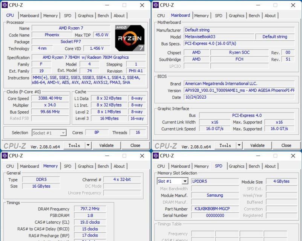Click Validate button in CPU window
302x241 pixels.
pos(106,145)
